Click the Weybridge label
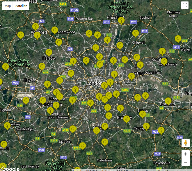Image resolution: width=192 pixels, height=171 pixels. (x=24, y=129)
